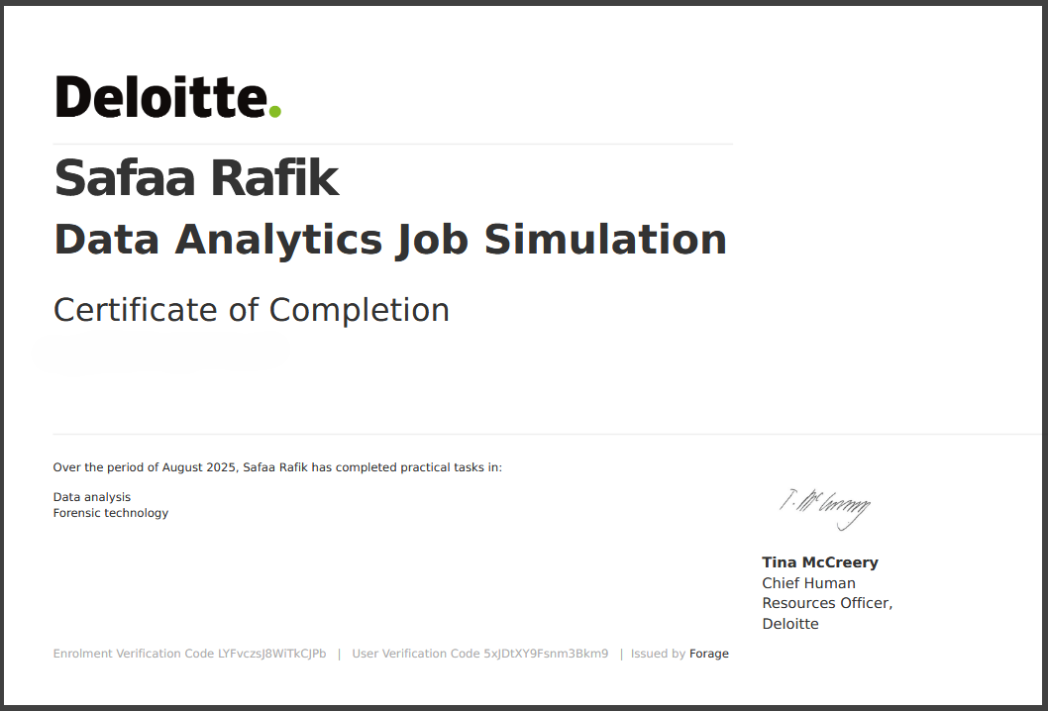
Task: Select the name heading 'Safaa Rafik'
Action: pyautogui.click(x=196, y=178)
